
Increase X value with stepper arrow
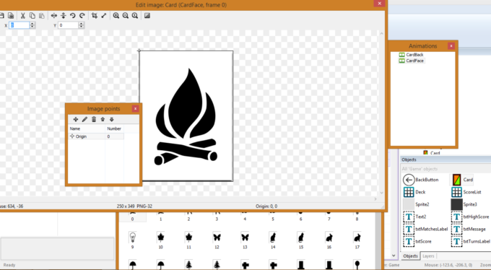32,24
